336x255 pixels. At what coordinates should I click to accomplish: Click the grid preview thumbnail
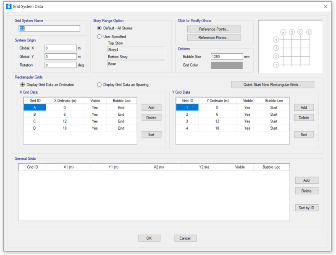[291, 47]
